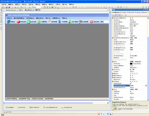Click the BackgroundImage white preview swatch
This screenshot has height=116, width=149.
(x=131, y=26)
